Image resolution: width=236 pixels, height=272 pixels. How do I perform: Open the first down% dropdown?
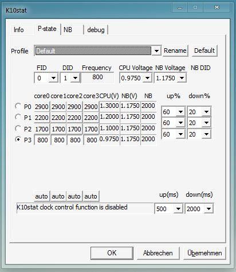(206, 111)
